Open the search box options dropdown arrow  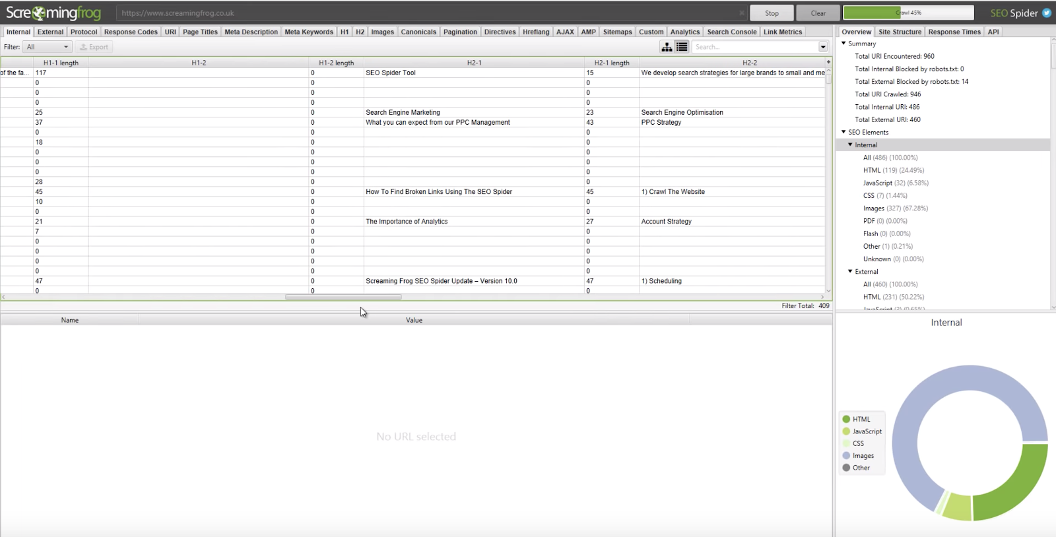tap(823, 47)
